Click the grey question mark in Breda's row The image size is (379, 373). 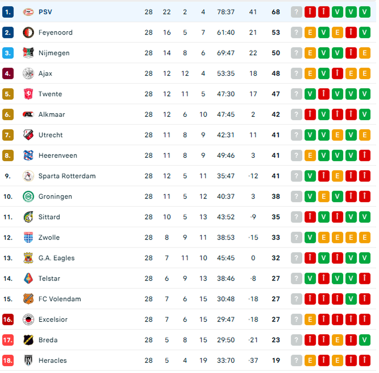click(x=296, y=340)
